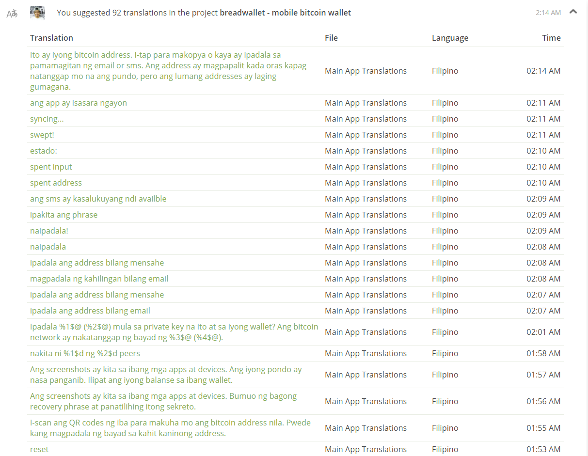
Task: Open breadwallet - mobile bitcoin wallet project
Action: [285, 13]
